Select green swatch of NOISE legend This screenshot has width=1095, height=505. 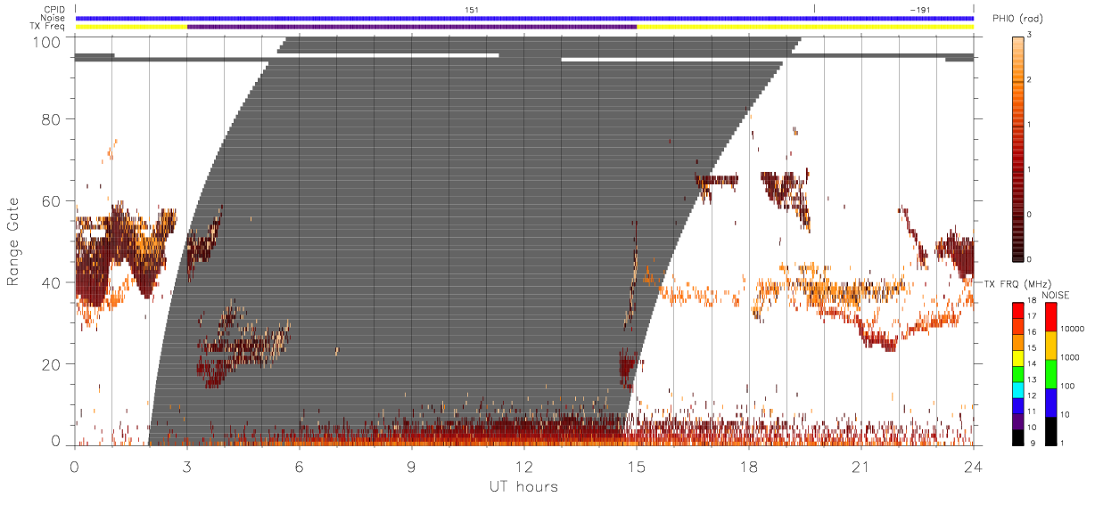pos(1051,374)
